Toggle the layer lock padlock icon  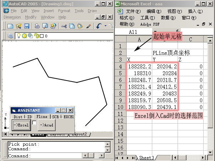pos(36,36)
